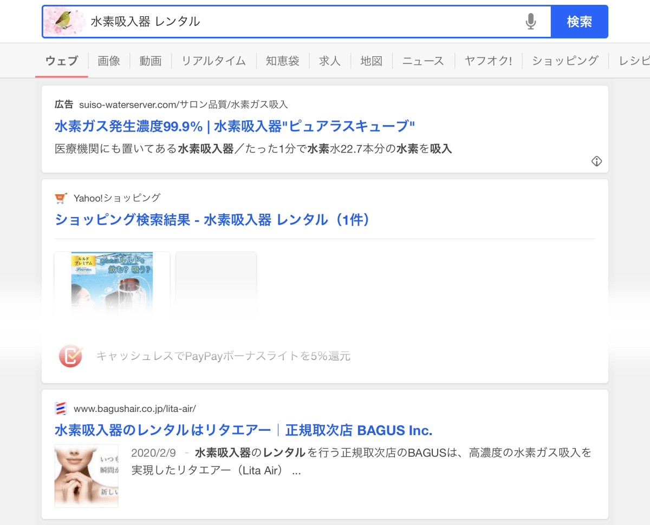Select the ウェブ tab

pyautogui.click(x=62, y=61)
